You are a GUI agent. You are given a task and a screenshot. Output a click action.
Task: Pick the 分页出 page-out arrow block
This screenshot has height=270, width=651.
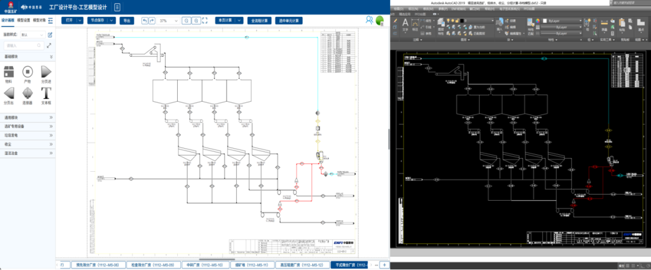[x=8, y=93]
